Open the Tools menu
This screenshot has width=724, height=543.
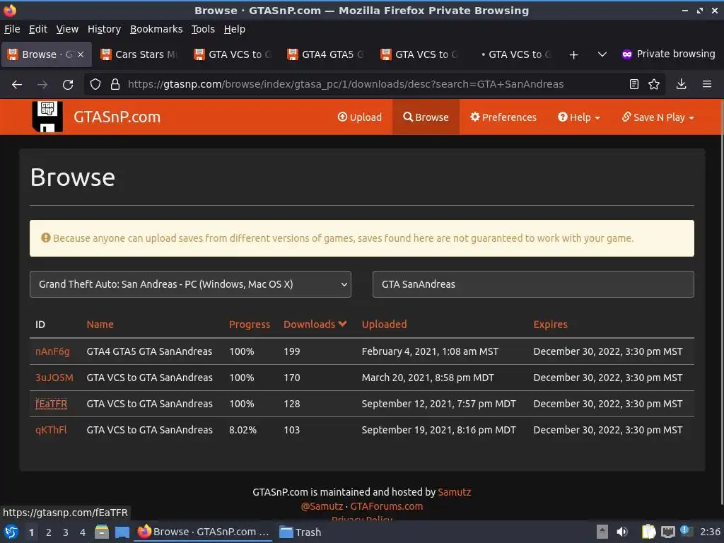pos(203,29)
